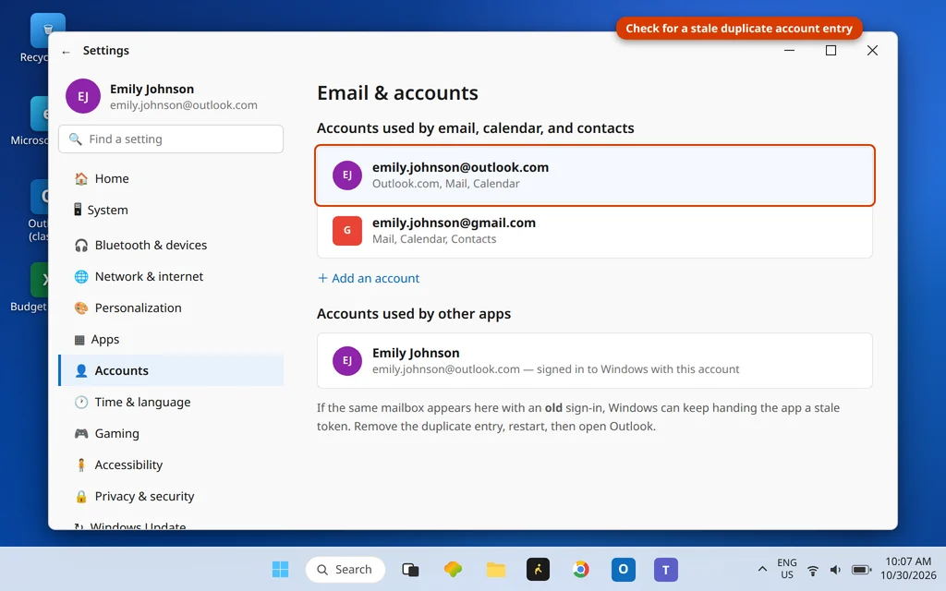Open Privacy & security settings
This screenshot has width=946, height=591.
171,496
